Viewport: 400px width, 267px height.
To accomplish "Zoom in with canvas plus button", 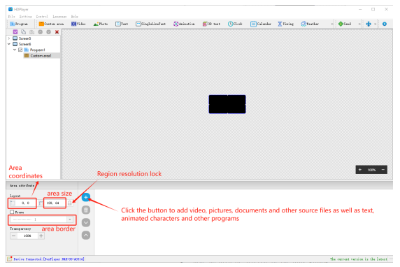I will click(x=360, y=170).
